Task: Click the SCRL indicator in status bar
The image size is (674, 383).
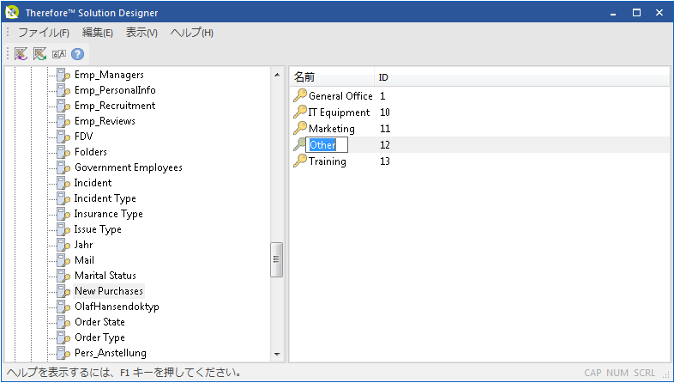Action: tap(644, 373)
